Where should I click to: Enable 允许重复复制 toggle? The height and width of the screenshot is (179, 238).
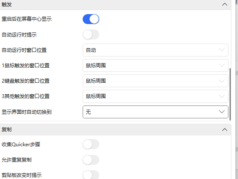pos(91,160)
